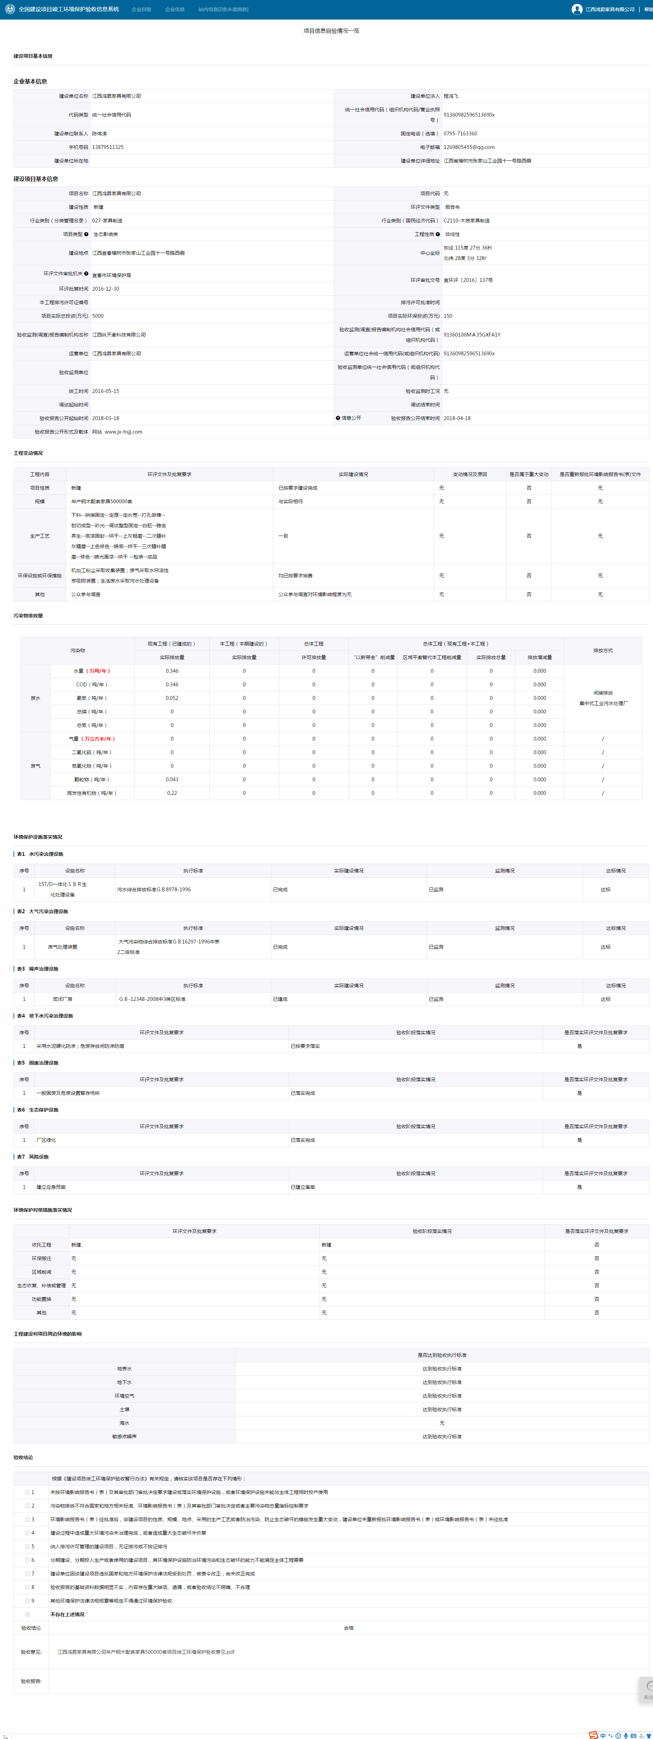Open help tooltip icon beside 工程性质

coord(438,234)
